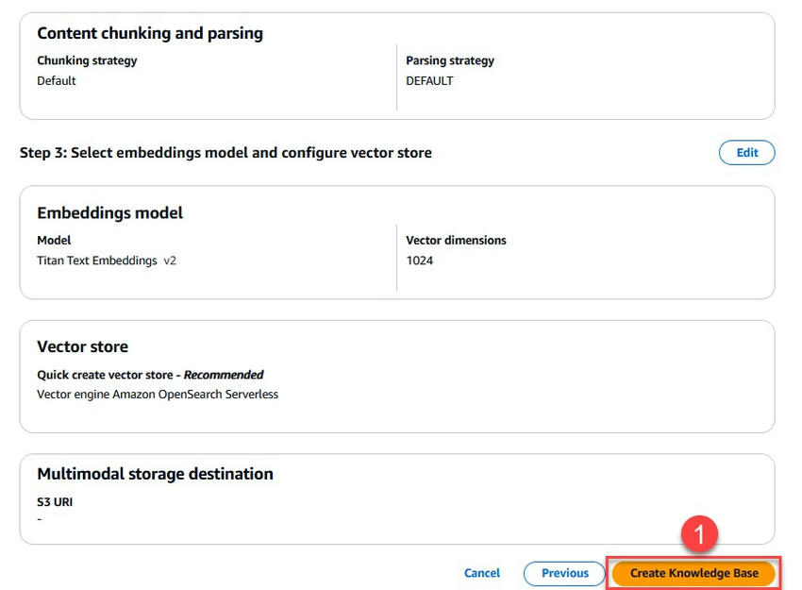Click the Create Knowledge Base button

[693, 573]
